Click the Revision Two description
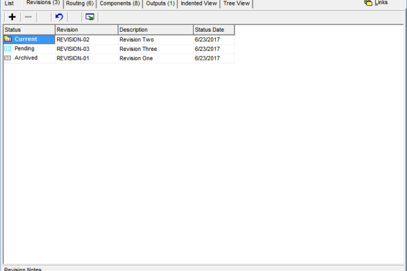 click(156, 40)
